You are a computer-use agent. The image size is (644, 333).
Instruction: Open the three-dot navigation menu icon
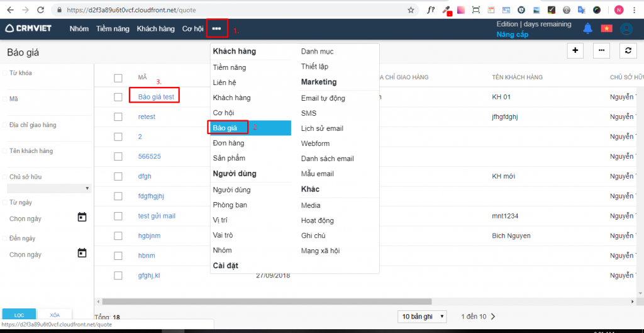217,28
